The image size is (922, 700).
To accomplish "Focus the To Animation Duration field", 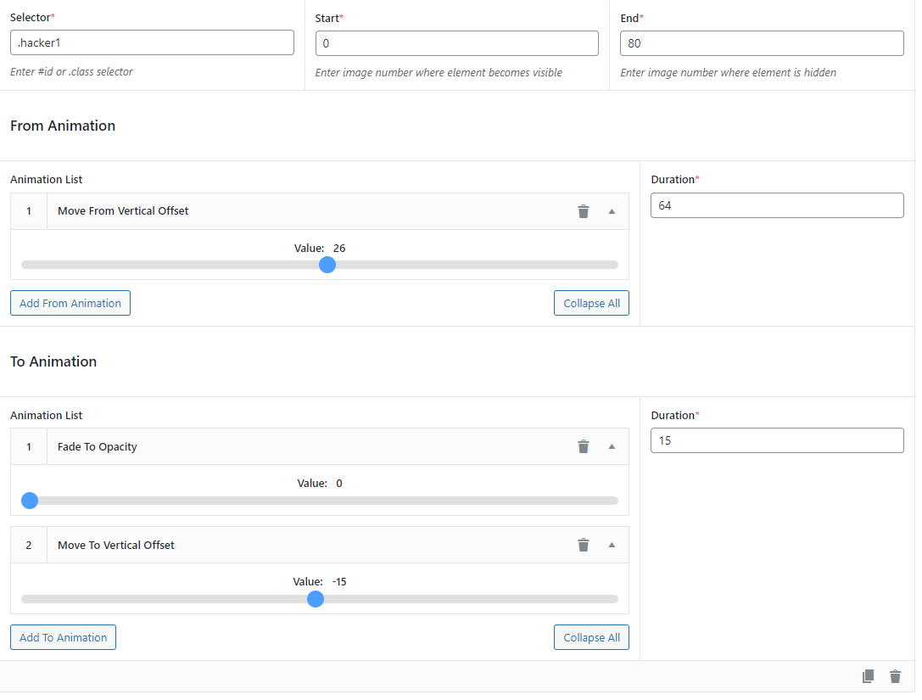I will [x=777, y=440].
